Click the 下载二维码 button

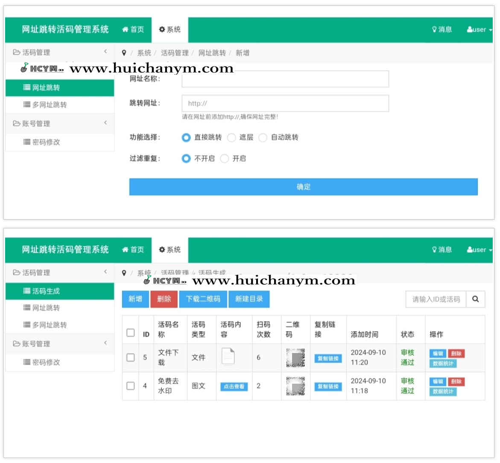203,299
